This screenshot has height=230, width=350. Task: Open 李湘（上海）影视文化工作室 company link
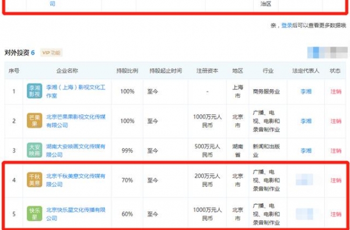(75, 91)
